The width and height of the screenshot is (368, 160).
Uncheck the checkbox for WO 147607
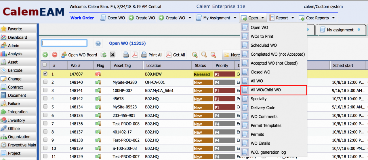point(45,74)
